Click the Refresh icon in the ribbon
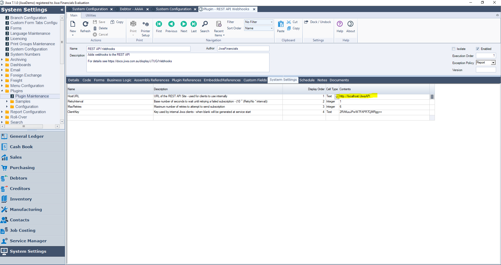 coord(85,24)
